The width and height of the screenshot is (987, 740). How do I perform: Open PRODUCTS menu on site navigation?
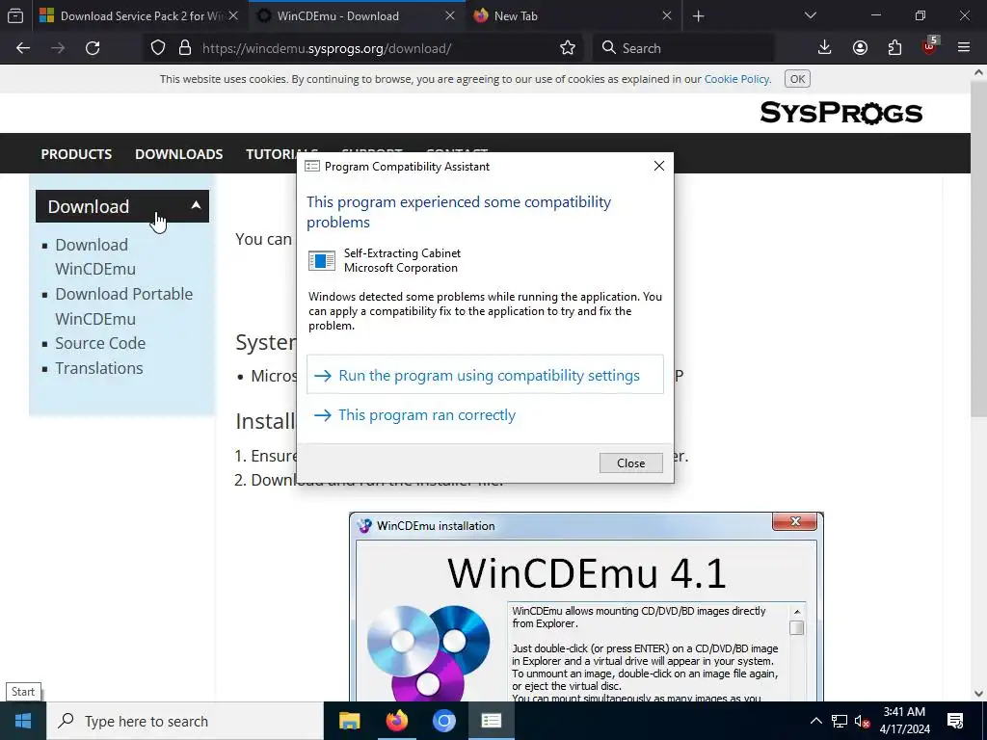click(x=76, y=154)
